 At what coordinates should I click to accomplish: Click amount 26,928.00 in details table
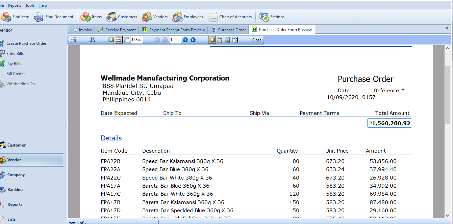pyautogui.click(x=383, y=178)
